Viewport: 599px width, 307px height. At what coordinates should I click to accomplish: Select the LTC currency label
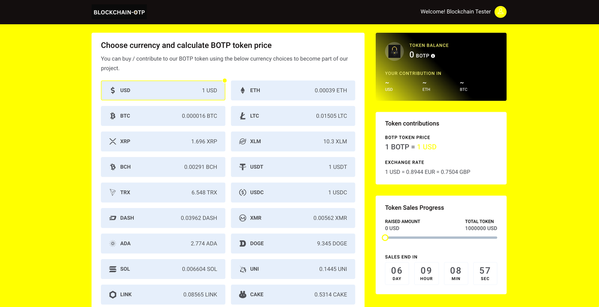pyautogui.click(x=255, y=116)
